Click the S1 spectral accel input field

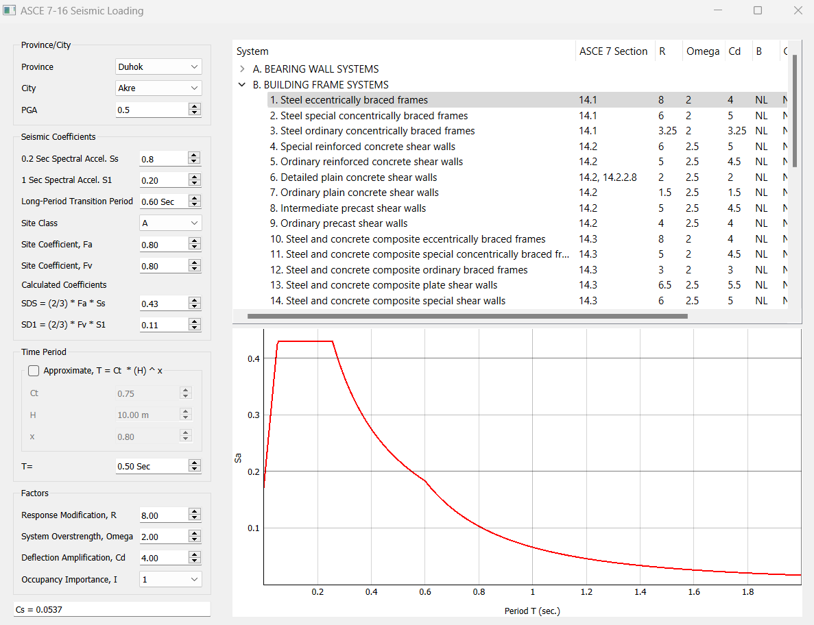tap(163, 180)
